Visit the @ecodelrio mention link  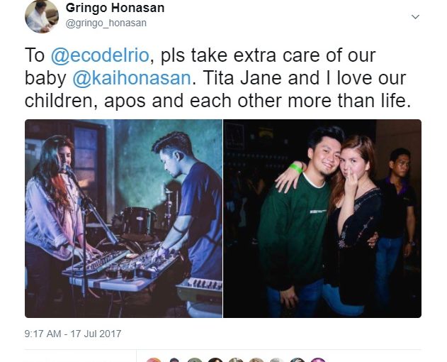pos(100,55)
